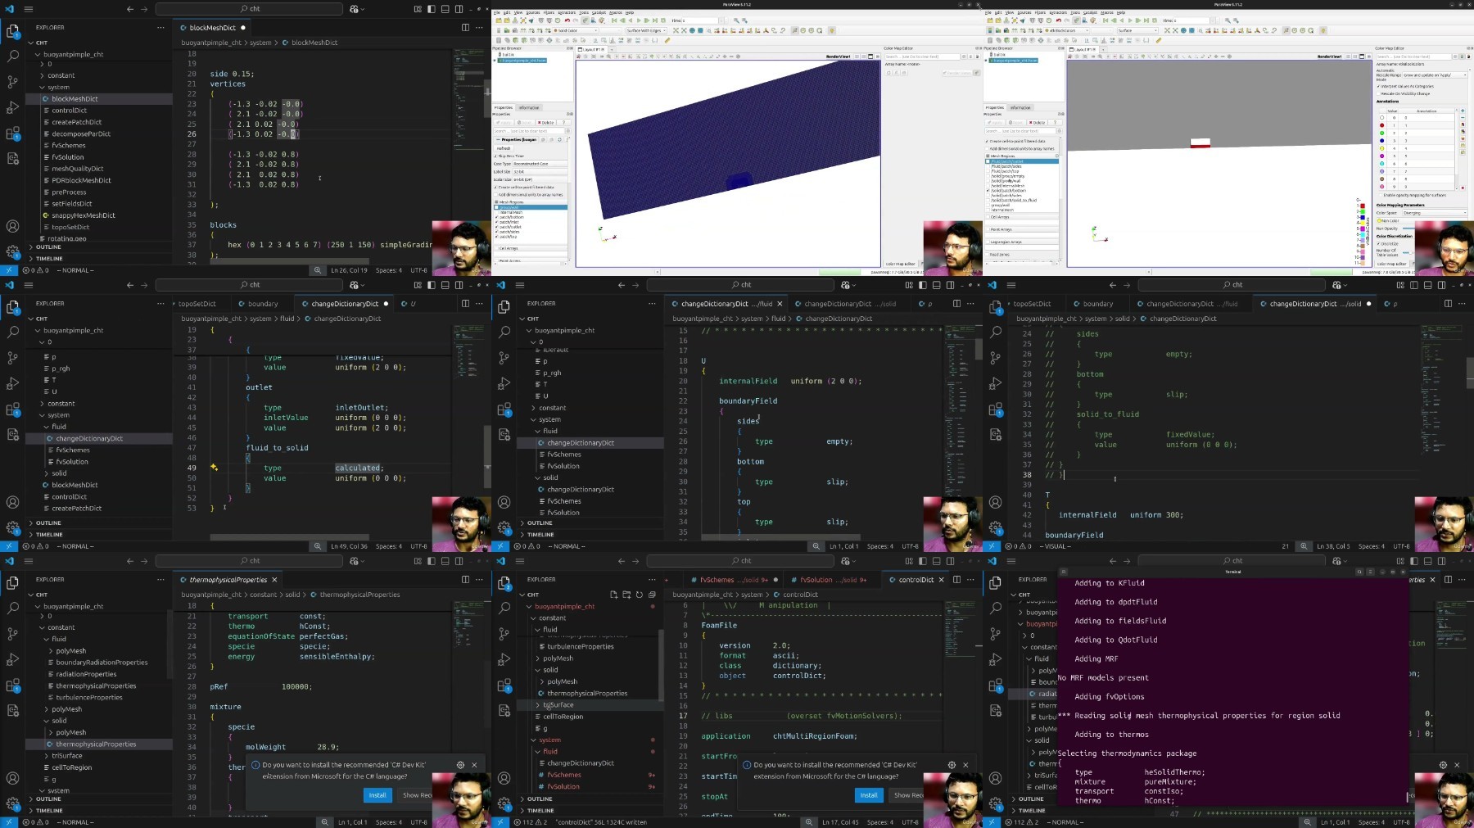Click Refresh Explorer icon in controlDict window

pos(639,595)
